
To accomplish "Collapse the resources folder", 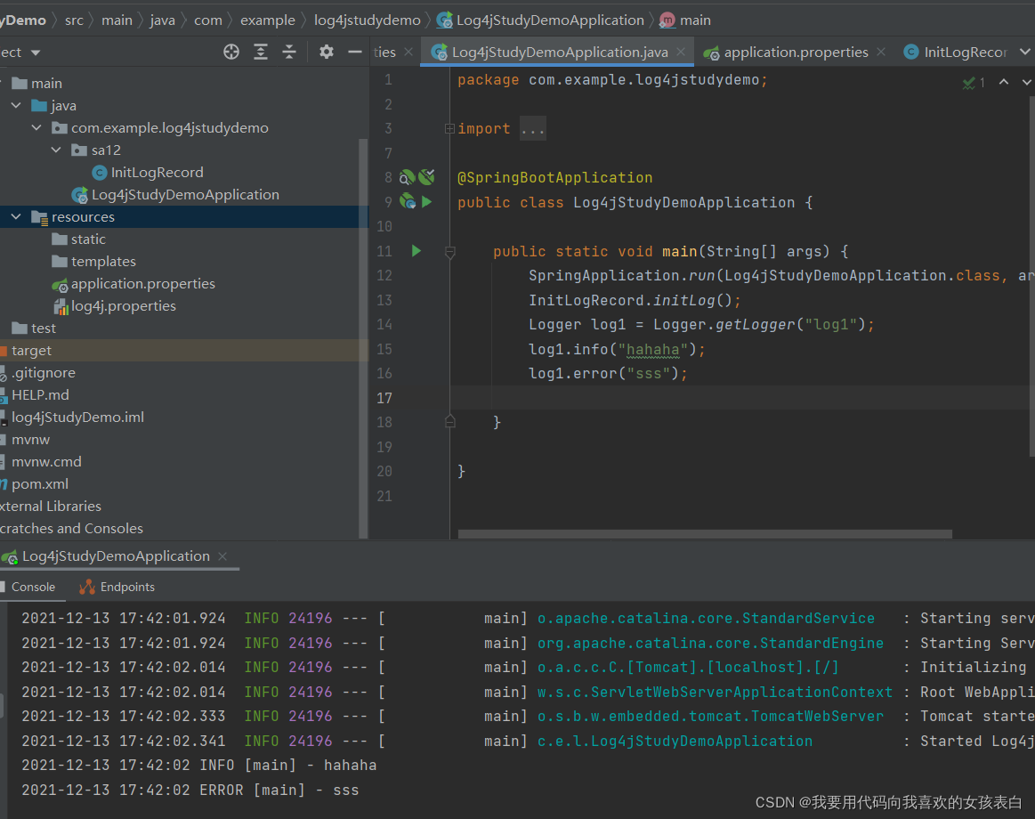I will (x=17, y=216).
